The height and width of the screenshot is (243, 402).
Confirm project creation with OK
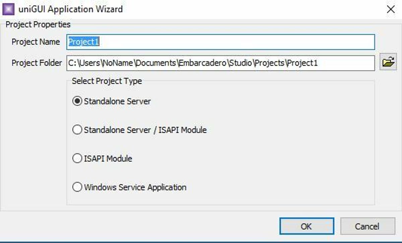pos(307,226)
